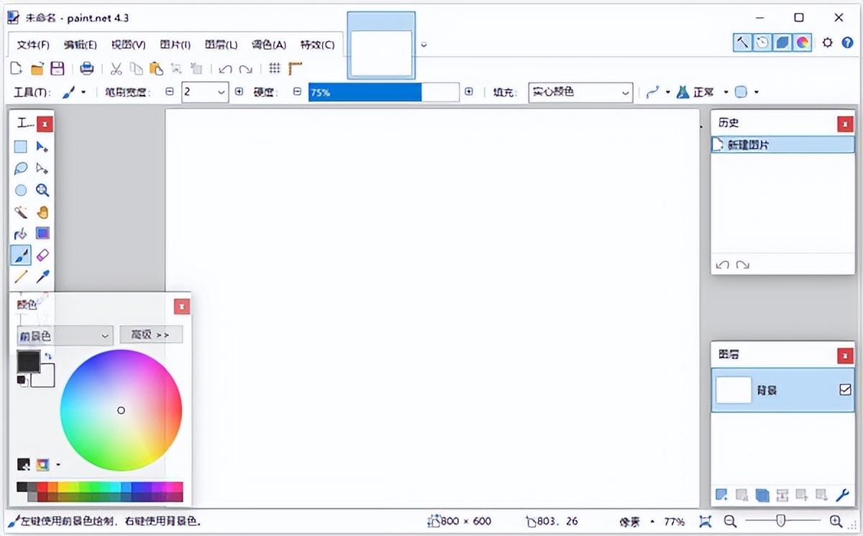
Task: Select the Lasso Select tool
Action: (21, 168)
